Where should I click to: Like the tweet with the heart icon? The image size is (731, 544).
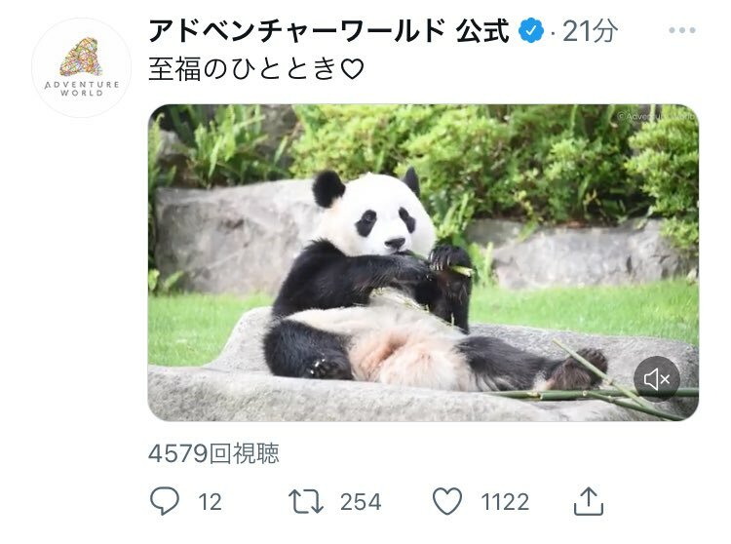coord(447,501)
